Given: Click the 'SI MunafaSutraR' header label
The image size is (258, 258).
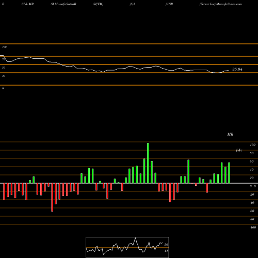Looking at the screenshot, I should 63,4.
